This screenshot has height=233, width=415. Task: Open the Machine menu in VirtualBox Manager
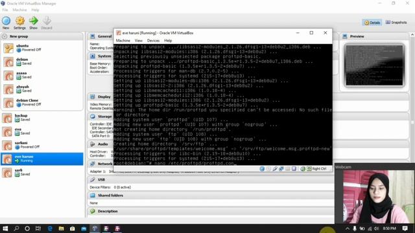(x=19, y=10)
